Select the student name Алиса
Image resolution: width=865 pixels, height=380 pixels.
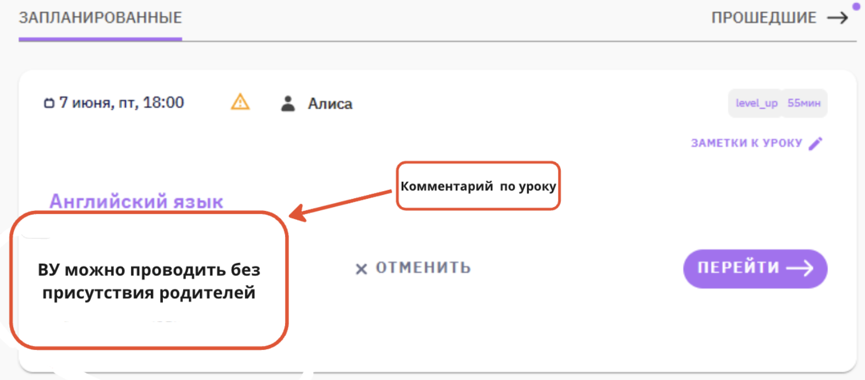[x=330, y=104]
